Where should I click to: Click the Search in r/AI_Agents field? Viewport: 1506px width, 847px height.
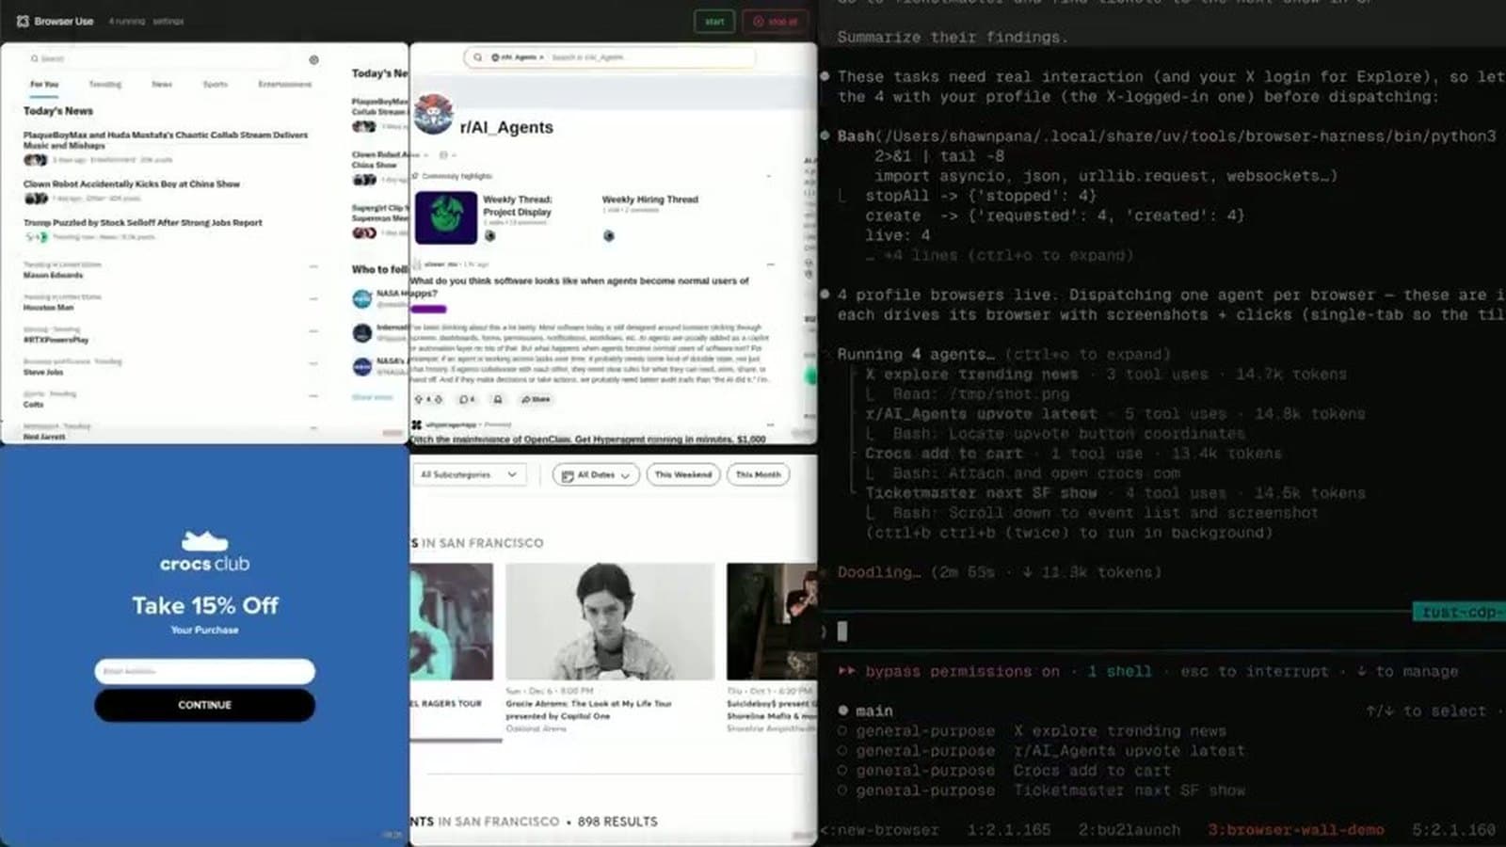649,57
